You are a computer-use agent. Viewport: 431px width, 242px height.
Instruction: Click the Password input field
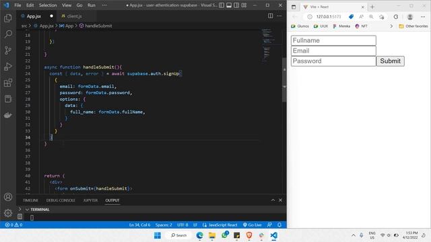point(333,61)
